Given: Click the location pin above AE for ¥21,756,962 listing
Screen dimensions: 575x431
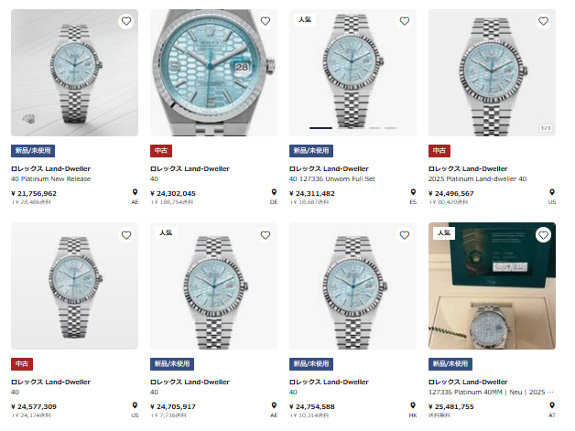Looking at the screenshot, I should point(135,194).
